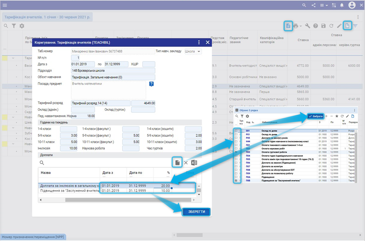
Task: Click the blue help icon beside Посада field
Action: 151,84
